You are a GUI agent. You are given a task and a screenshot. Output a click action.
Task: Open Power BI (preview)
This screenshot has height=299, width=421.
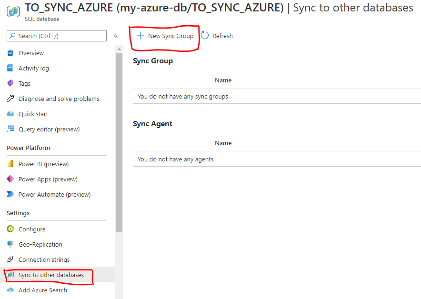point(43,164)
